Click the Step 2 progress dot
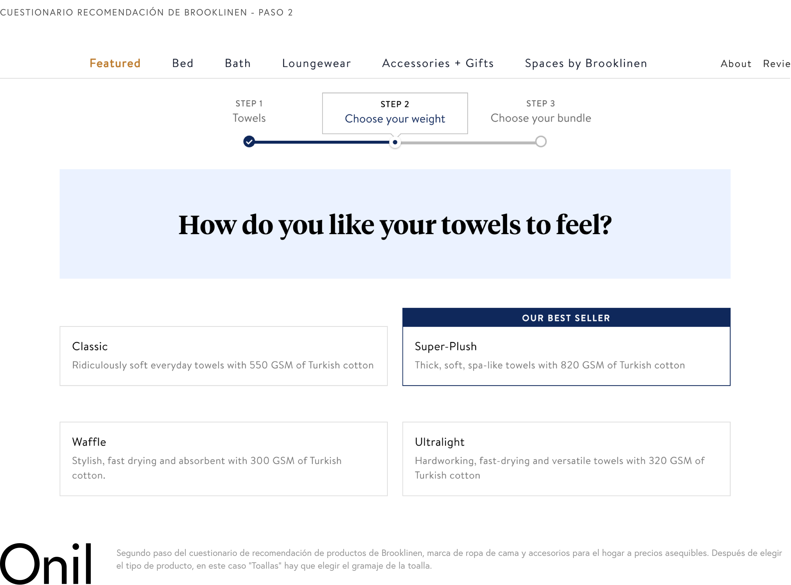 [395, 142]
